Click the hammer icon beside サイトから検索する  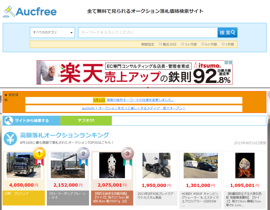(9, 120)
